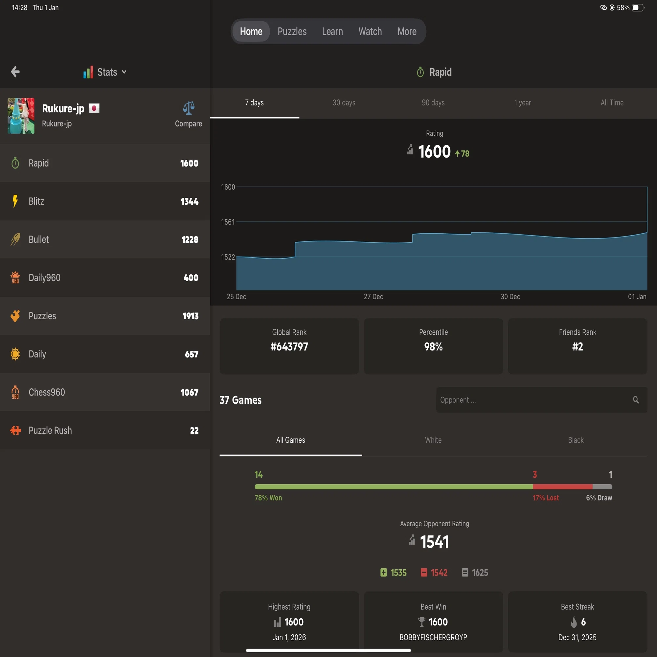Click the Japan flag icon
Screen dimensions: 657x657
click(94, 108)
